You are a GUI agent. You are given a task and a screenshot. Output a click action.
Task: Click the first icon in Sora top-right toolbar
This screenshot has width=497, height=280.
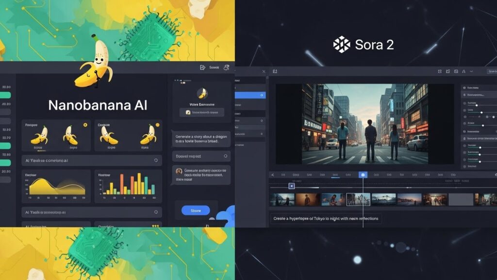pyautogui.click(x=440, y=71)
